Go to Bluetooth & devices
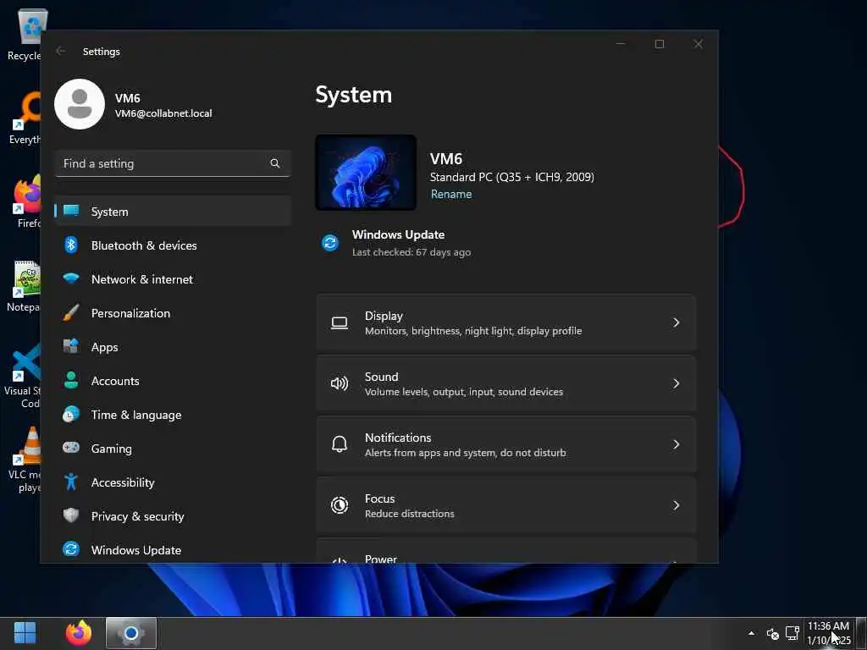Viewport: 867px width, 650px height. pyautogui.click(x=173, y=245)
